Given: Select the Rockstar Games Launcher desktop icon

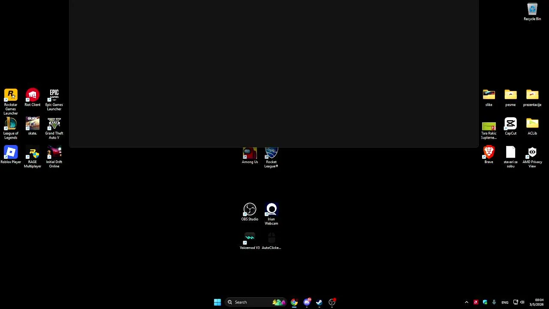Looking at the screenshot, I should pos(11,102).
